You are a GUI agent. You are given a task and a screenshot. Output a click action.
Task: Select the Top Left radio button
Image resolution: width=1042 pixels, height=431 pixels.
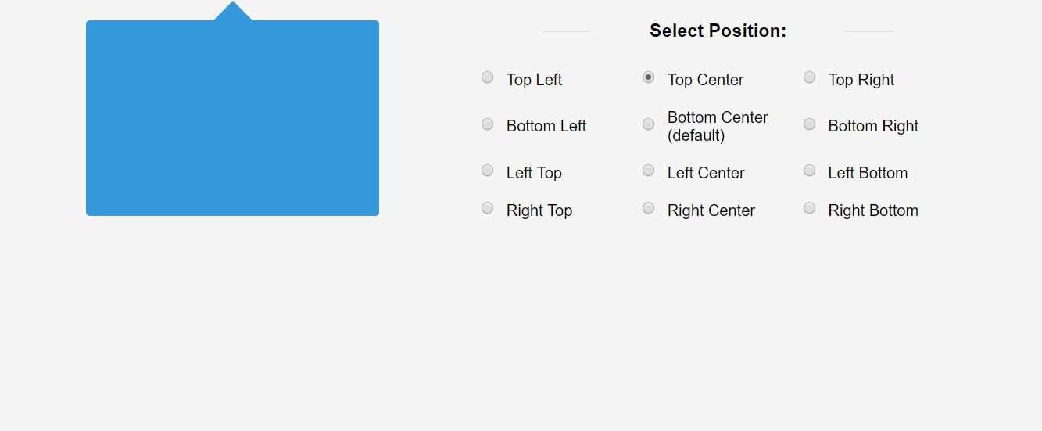(487, 77)
